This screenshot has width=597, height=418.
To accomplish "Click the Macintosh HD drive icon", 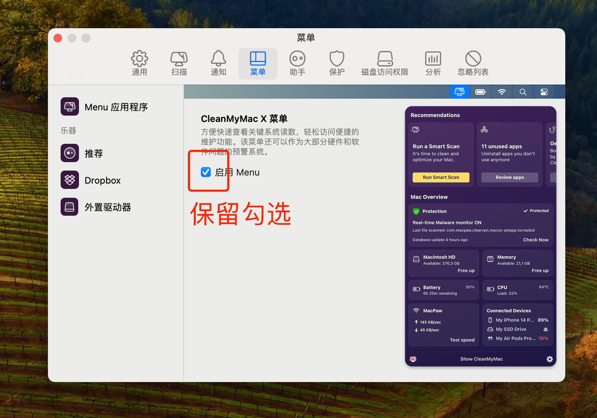I will pyautogui.click(x=416, y=259).
